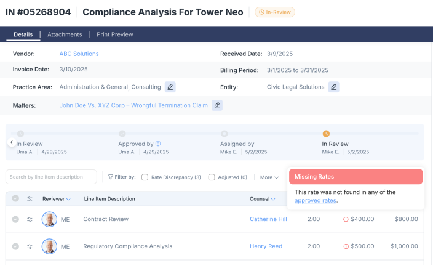The height and width of the screenshot is (271, 433).
Task: Click the Invoice Date value 3/10/2025
Action: [x=73, y=70]
